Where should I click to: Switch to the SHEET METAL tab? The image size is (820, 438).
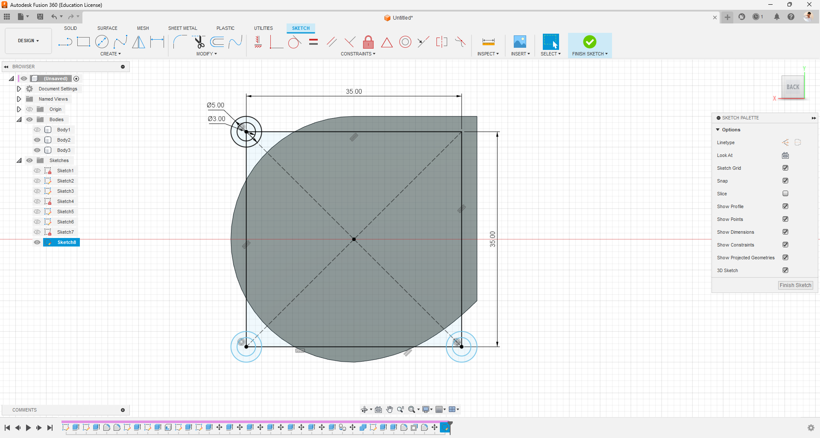tap(182, 28)
